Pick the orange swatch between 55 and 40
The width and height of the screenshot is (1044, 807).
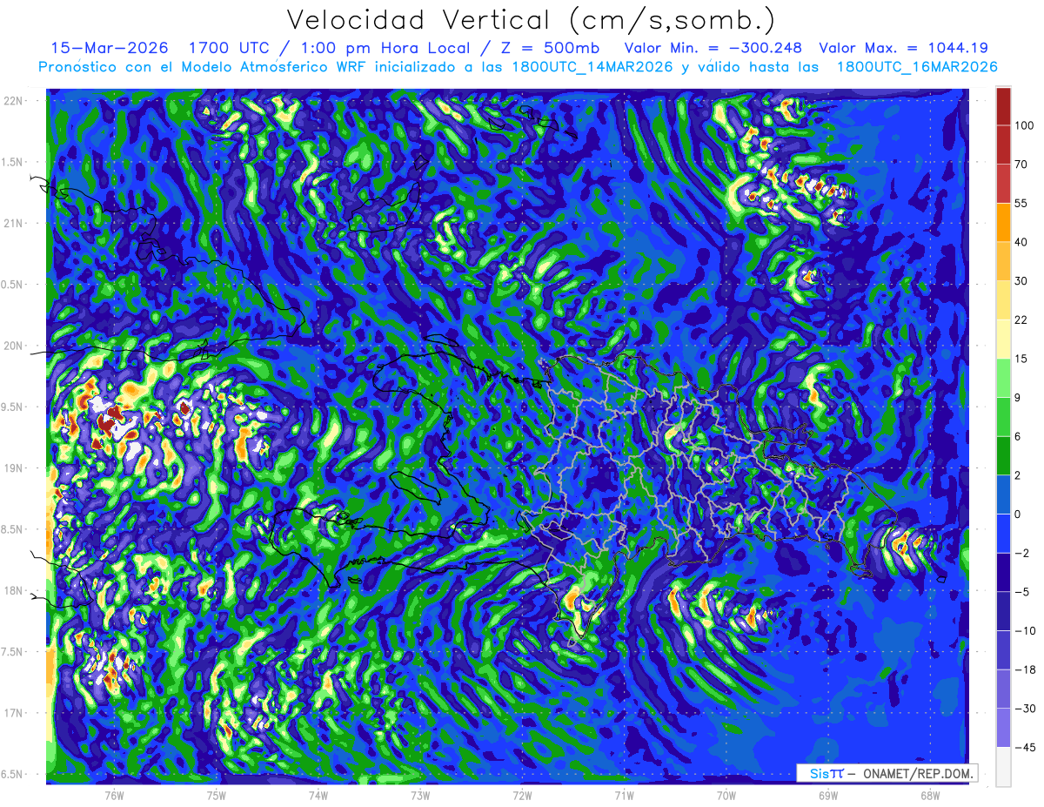pos(1003,222)
